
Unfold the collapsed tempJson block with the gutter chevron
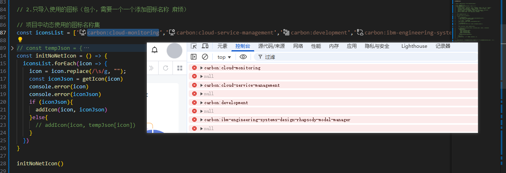pyautogui.click(x=12, y=48)
